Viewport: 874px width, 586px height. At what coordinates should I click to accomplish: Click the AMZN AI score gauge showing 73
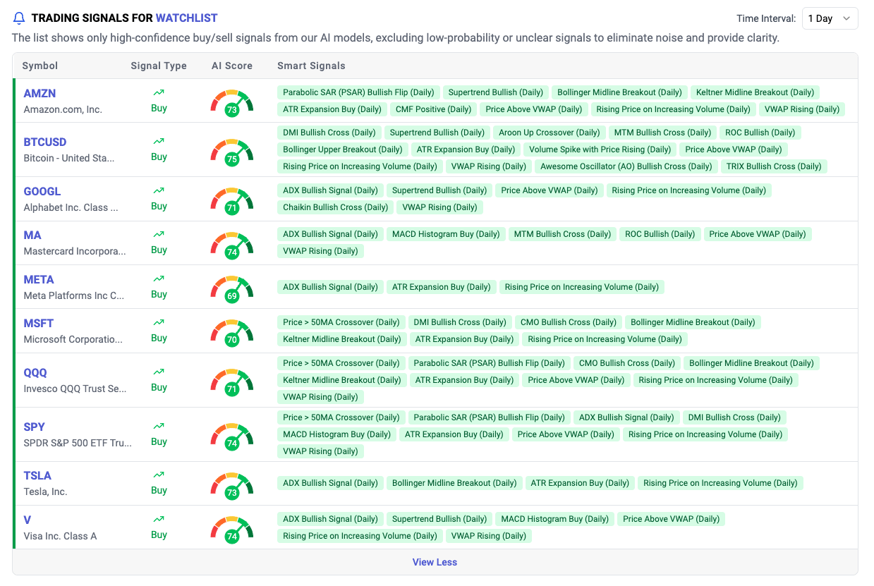click(231, 102)
